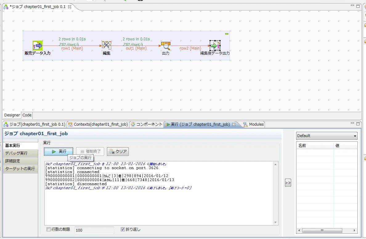Click the 強制終了 kill button
Image resolution: width=366 pixels, height=239 pixels.
click(90, 152)
